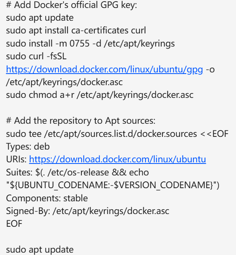Click the first 'sudo apt update' line
The width and height of the screenshot is (236, 255).
(40, 18)
